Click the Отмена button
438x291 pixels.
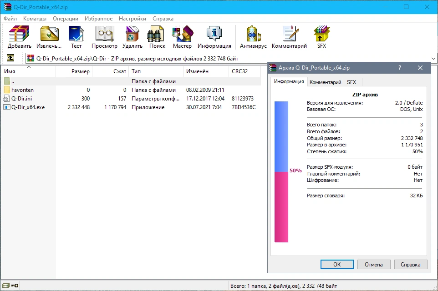pyautogui.click(x=374, y=265)
